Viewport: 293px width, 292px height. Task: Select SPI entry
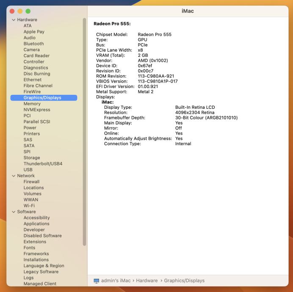(x=27, y=152)
